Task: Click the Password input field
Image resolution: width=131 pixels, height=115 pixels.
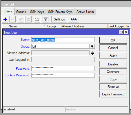Action: (x=63, y=68)
